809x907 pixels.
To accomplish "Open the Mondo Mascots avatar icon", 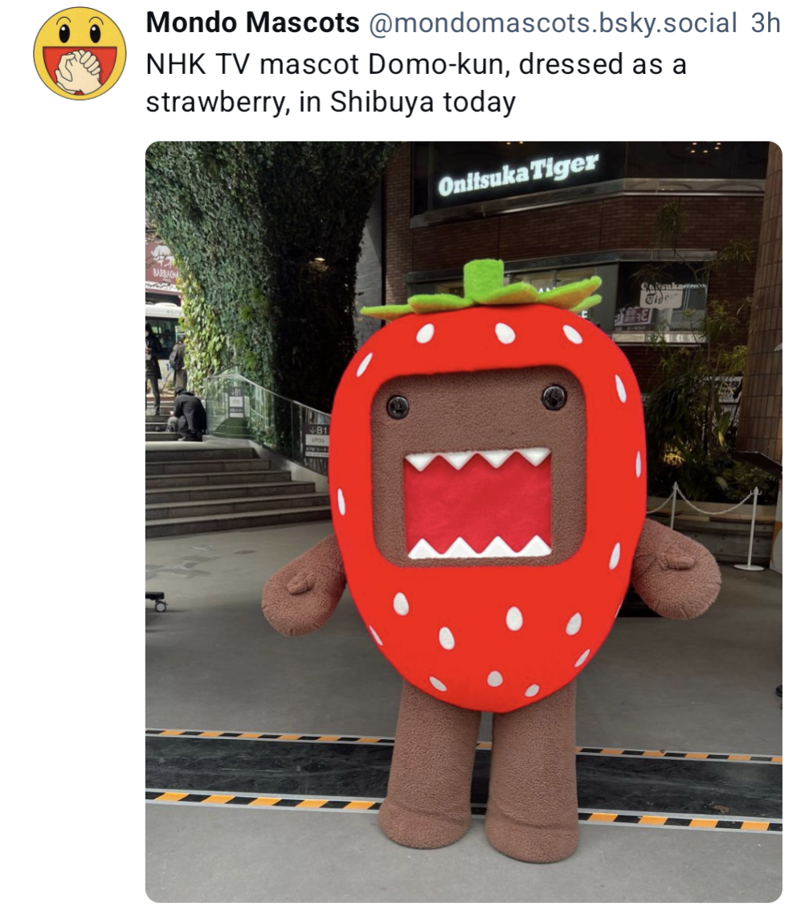I will [x=80, y=53].
